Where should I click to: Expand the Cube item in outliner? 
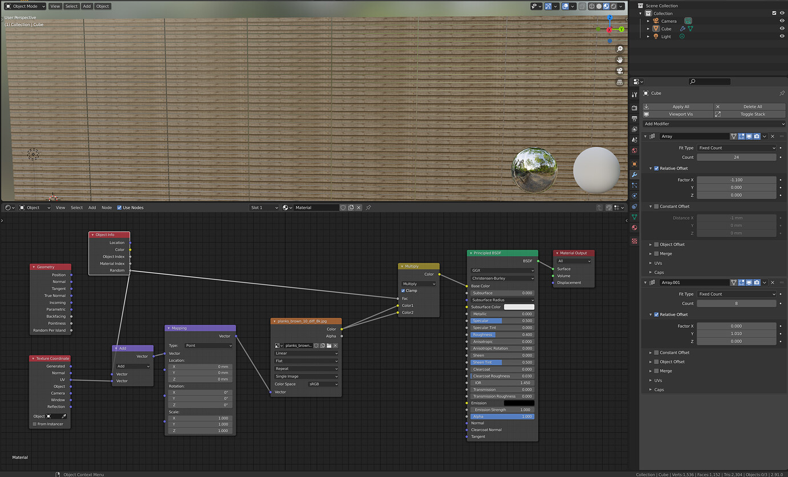pos(648,29)
